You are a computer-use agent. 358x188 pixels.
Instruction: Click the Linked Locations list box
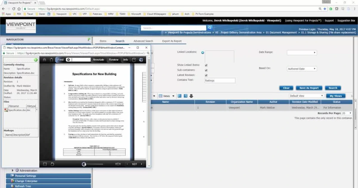click(x=219, y=56)
